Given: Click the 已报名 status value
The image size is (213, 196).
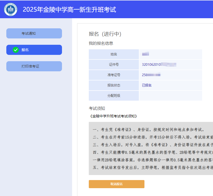Looking at the screenshot, I should (x=147, y=85).
